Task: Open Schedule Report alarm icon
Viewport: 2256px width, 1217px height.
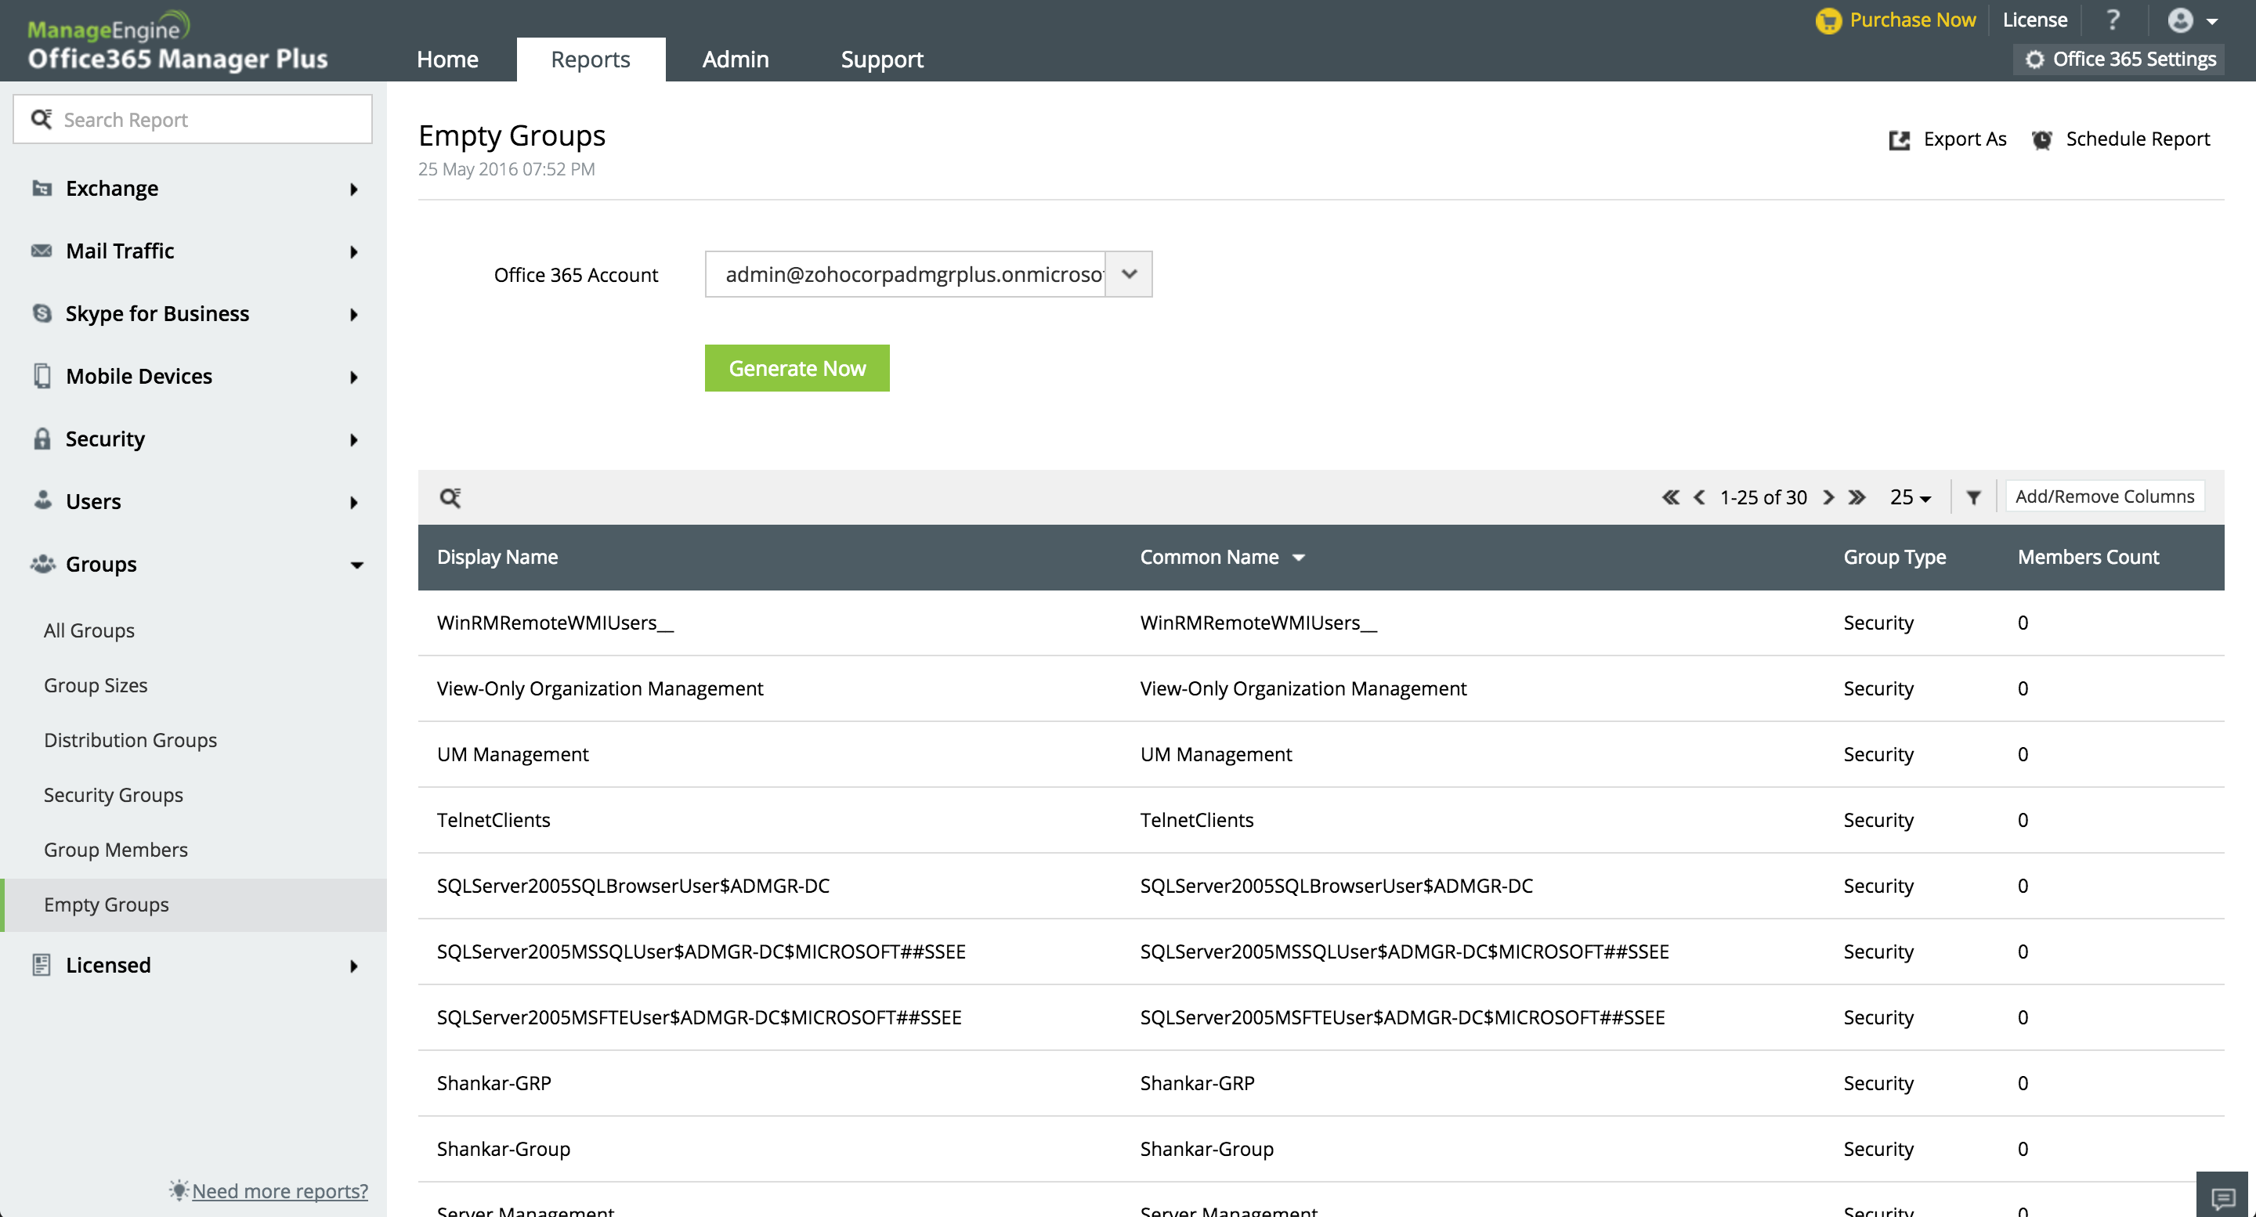Action: point(2041,140)
